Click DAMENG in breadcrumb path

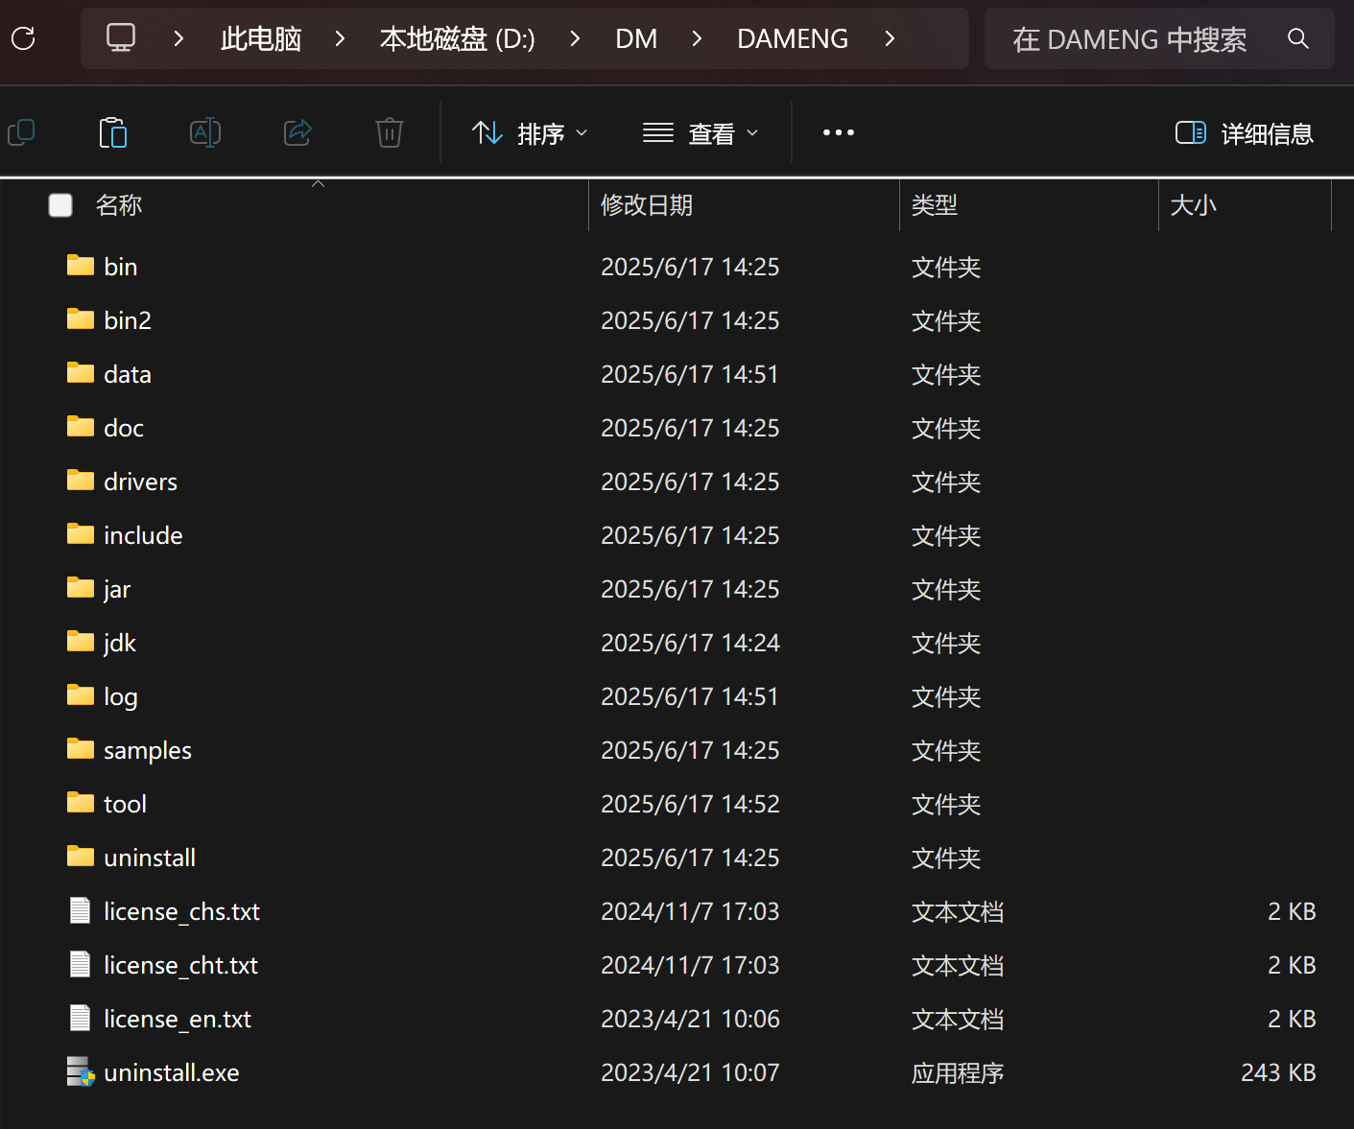coord(793,38)
